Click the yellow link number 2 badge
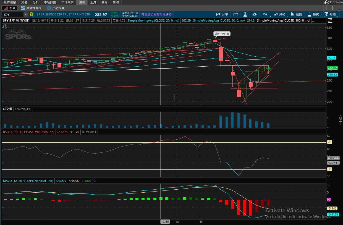This screenshot has width=343, height=225. [x=31, y=14]
